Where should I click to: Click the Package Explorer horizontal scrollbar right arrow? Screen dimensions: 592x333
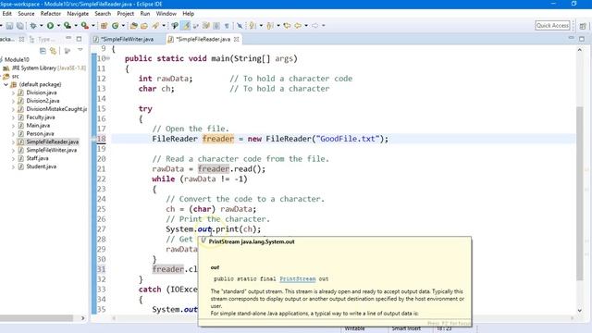click(x=82, y=318)
